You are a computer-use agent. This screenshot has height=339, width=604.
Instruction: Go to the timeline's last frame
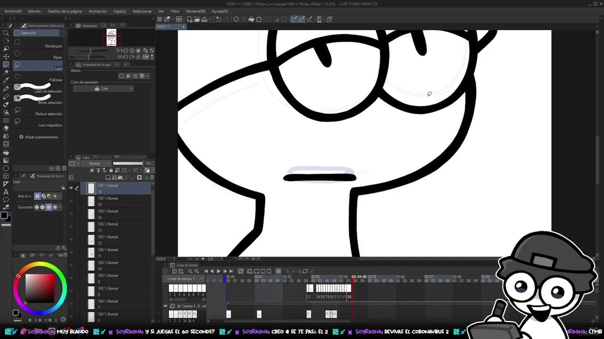[x=231, y=271]
